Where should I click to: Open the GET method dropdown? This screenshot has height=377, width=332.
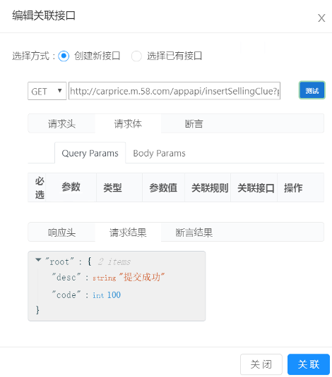point(47,91)
